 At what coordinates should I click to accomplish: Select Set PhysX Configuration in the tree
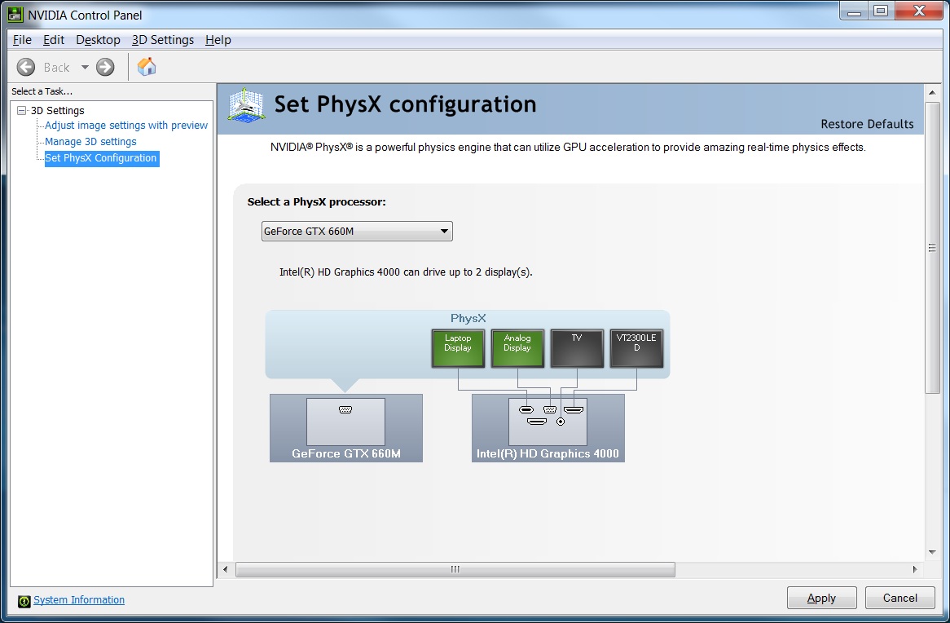[101, 158]
